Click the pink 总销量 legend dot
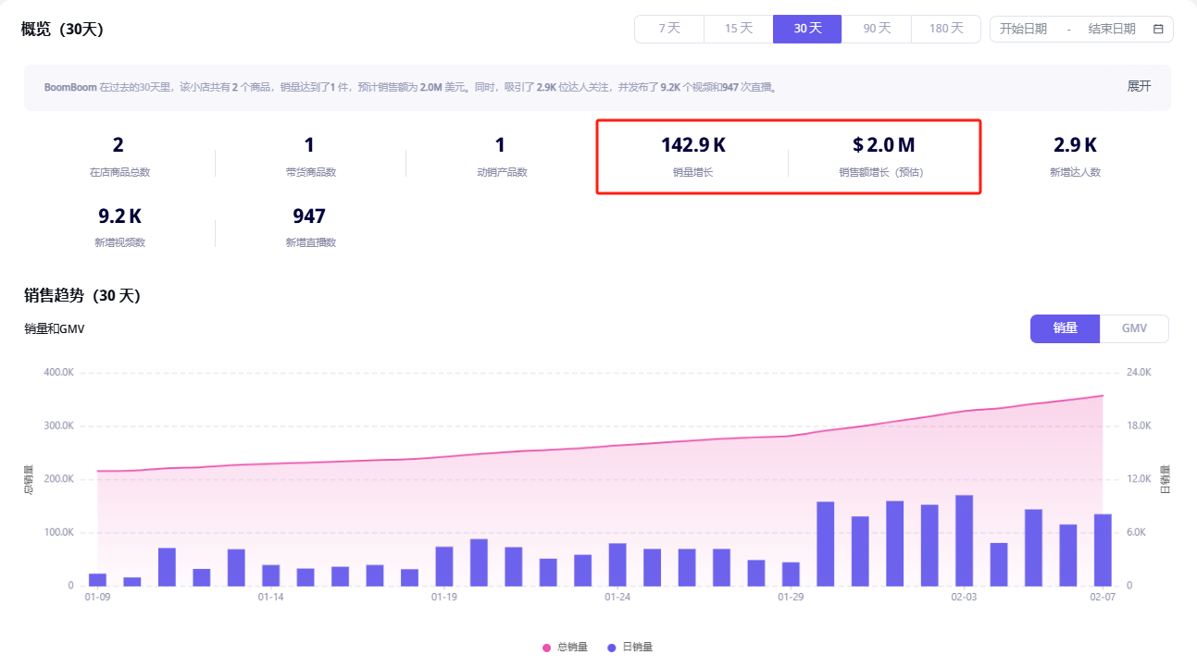The width and height of the screenshot is (1197, 667). pos(546,648)
